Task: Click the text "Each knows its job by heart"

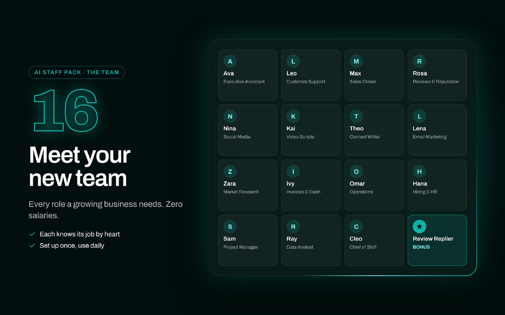Action: tap(80, 234)
